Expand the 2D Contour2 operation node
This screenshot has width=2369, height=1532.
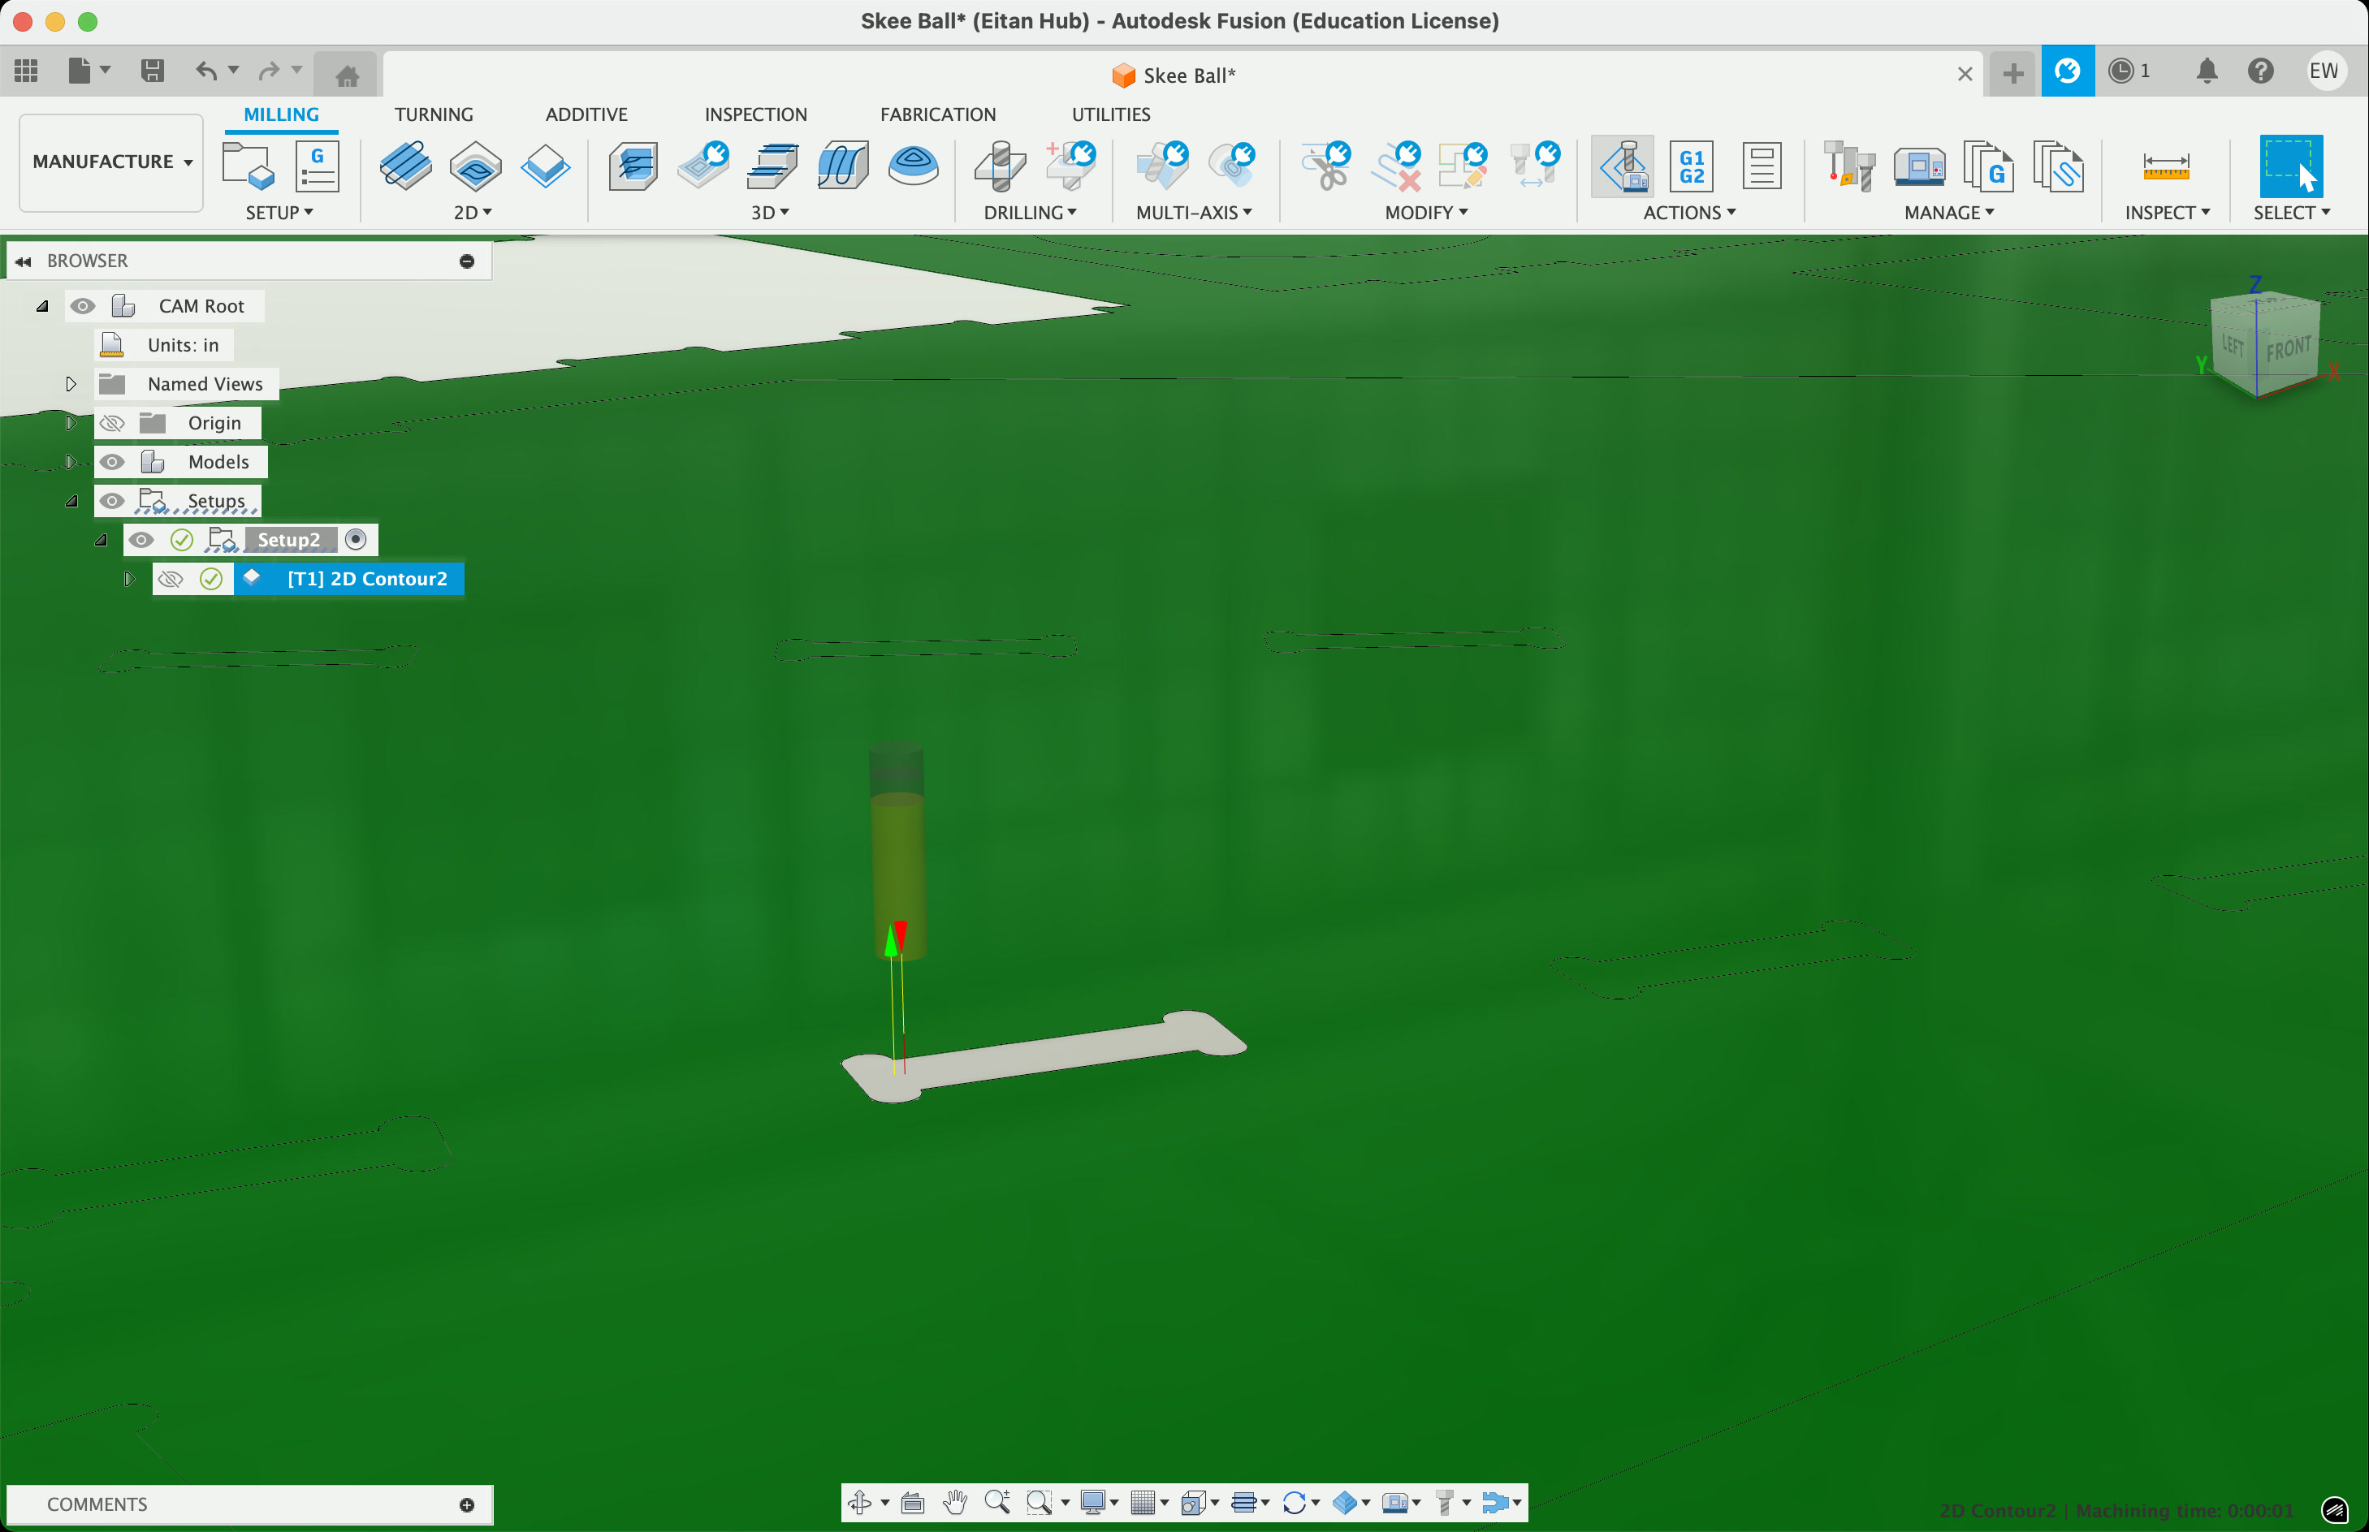[x=128, y=578]
